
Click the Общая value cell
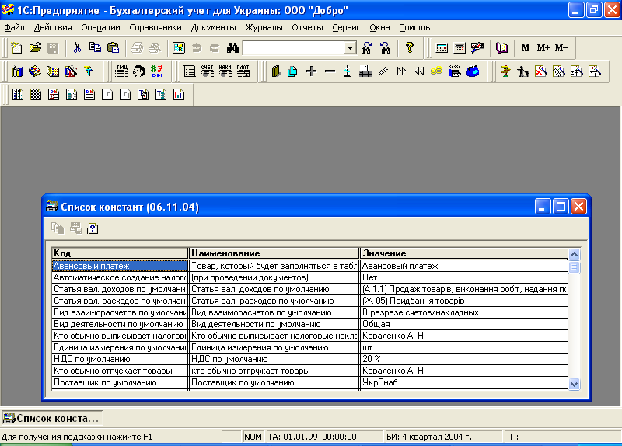click(x=464, y=324)
